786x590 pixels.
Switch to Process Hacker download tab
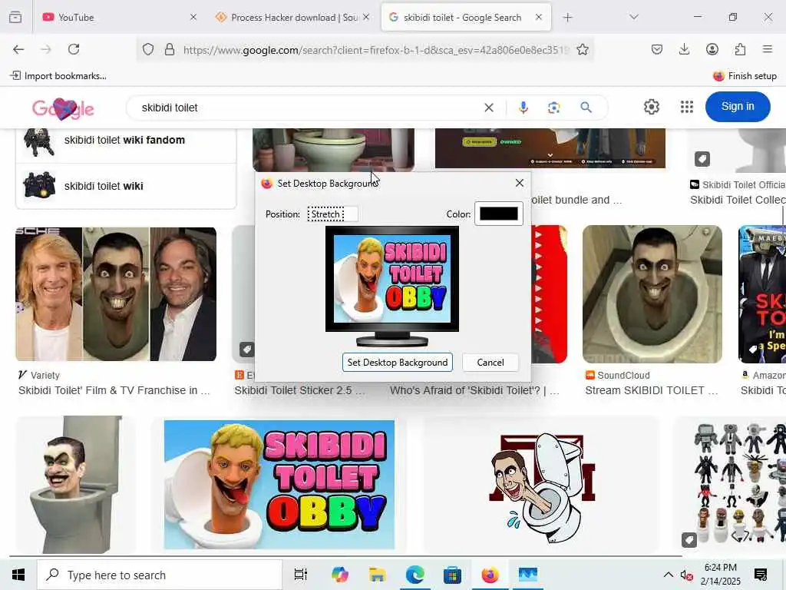click(x=293, y=18)
